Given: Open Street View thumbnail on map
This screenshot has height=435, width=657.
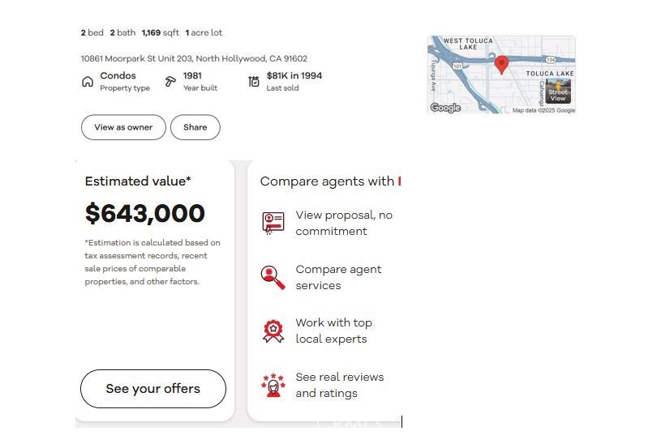Looking at the screenshot, I should [558, 91].
